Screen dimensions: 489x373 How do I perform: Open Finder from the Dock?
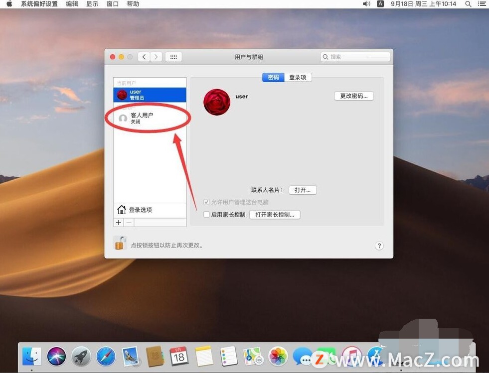point(32,356)
